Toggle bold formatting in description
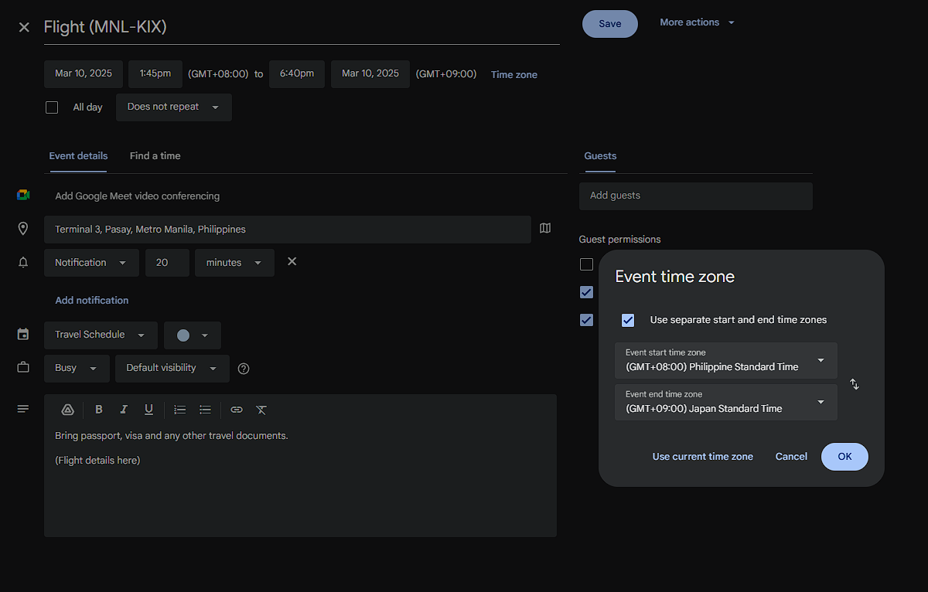The image size is (928, 592). click(x=99, y=410)
